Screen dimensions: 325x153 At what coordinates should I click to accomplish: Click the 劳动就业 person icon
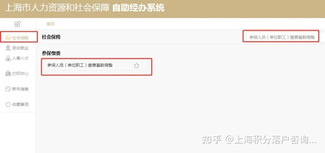click(x=8, y=48)
